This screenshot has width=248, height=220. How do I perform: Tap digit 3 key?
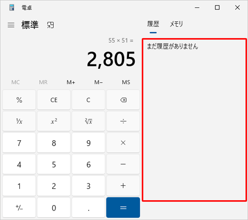(88, 186)
